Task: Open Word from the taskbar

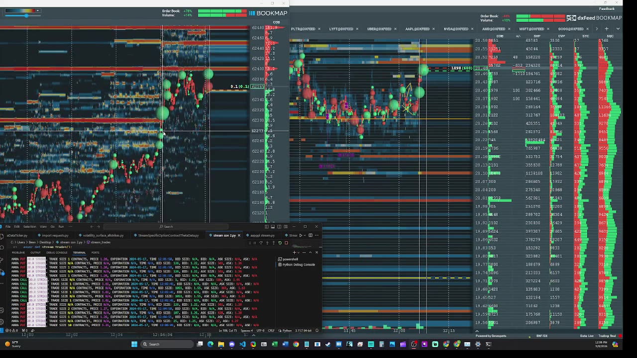Action: 285,344
